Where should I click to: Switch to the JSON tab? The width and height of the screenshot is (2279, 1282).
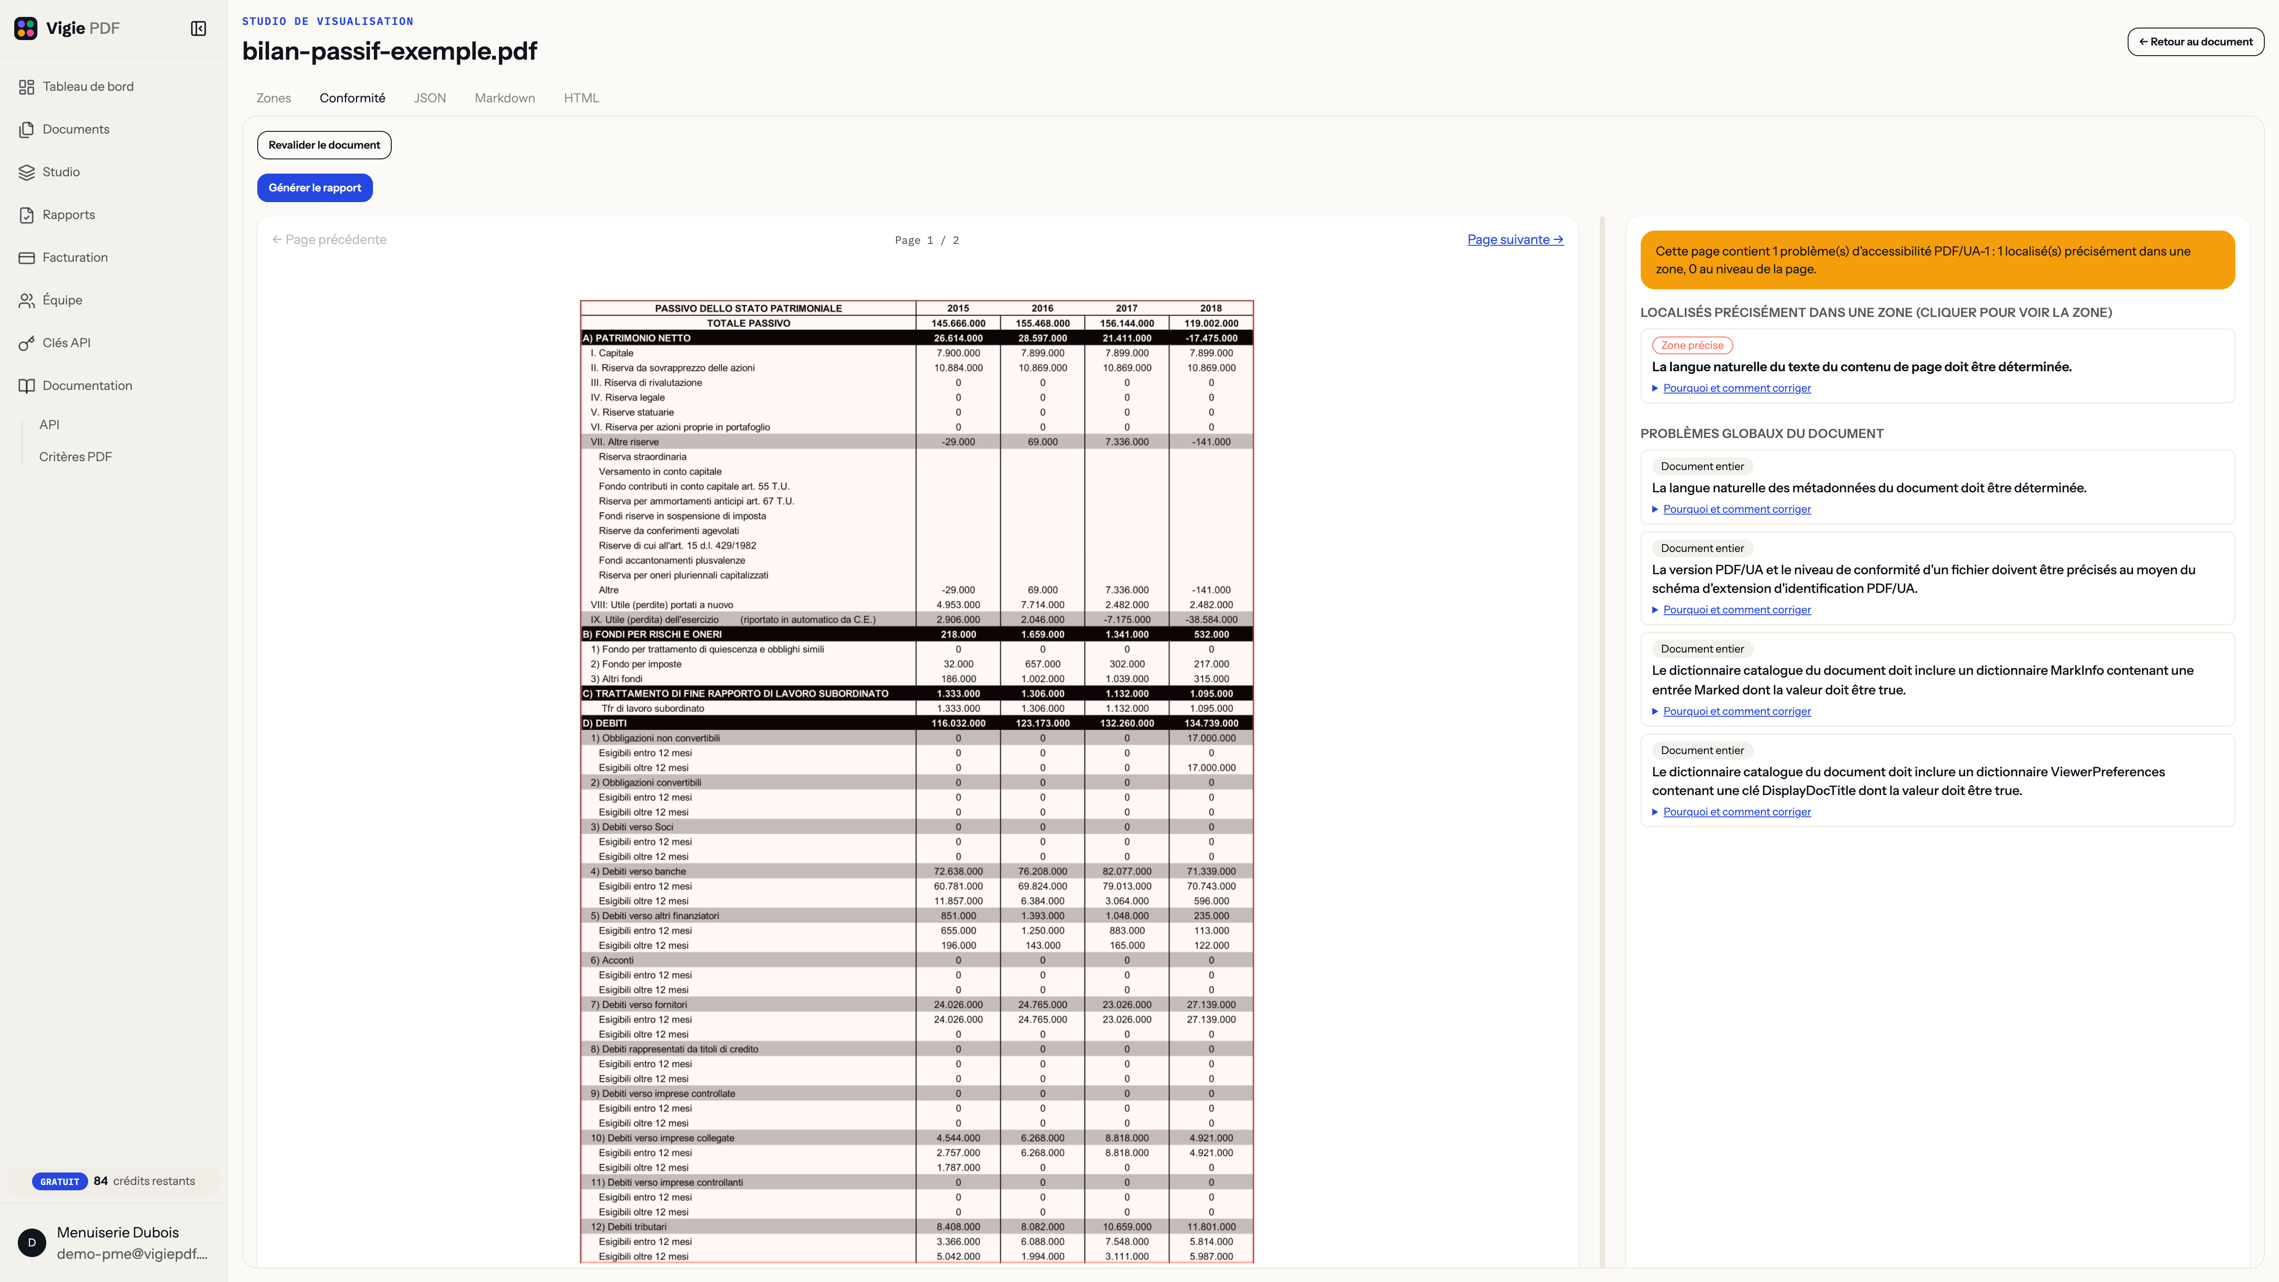430,98
